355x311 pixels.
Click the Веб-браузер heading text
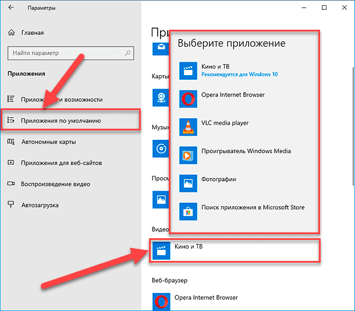(169, 280)
